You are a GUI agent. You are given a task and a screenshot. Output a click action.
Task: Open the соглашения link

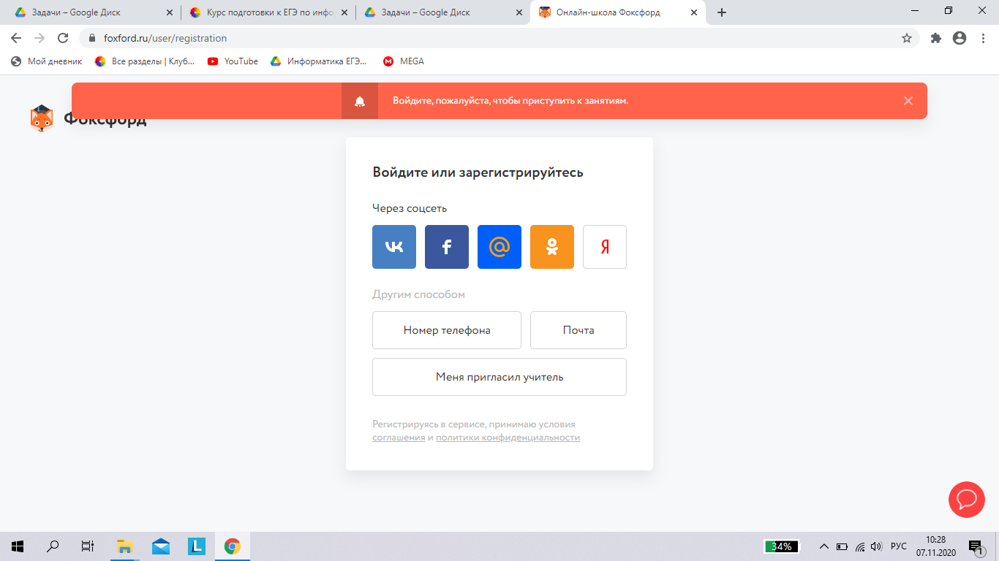pyautogui.click(x=399, y=438)
